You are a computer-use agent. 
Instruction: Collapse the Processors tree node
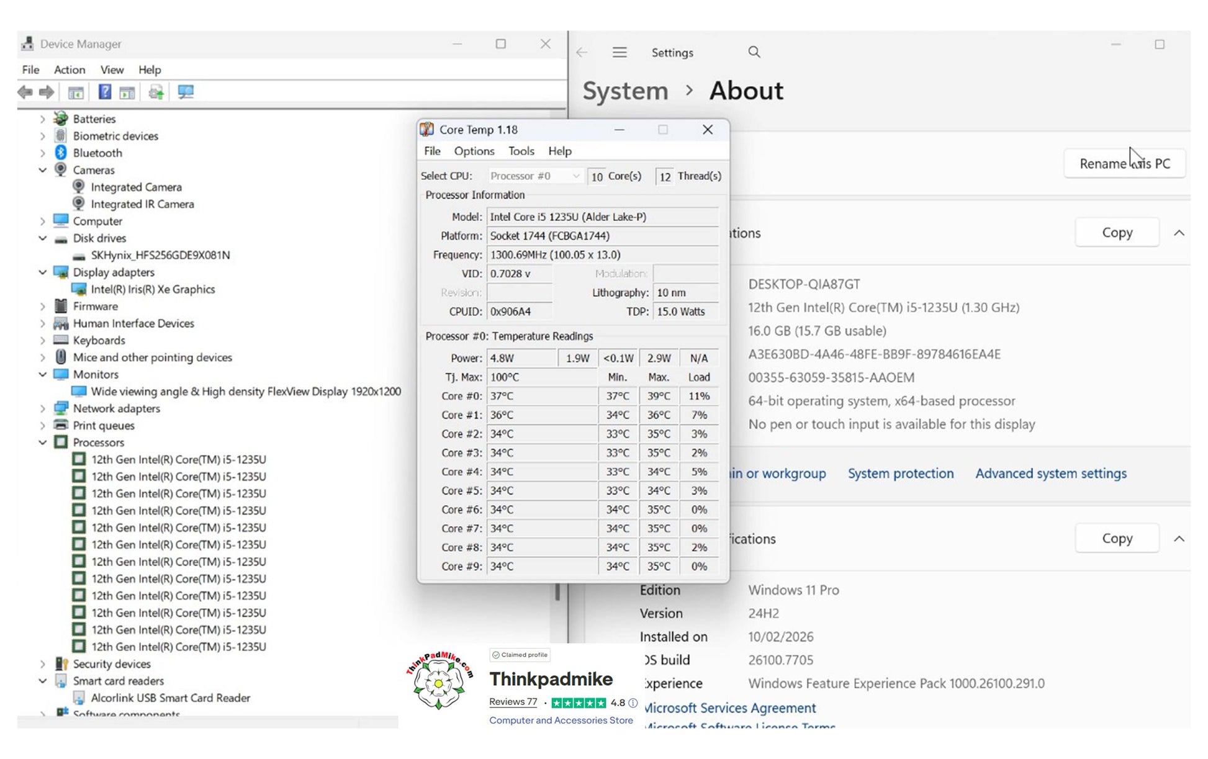(x=42, y=442)
